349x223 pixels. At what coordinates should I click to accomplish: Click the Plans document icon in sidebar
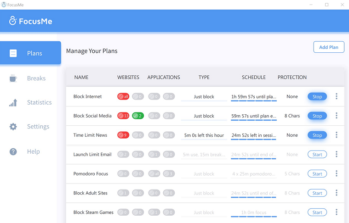[x=13, y=53]
